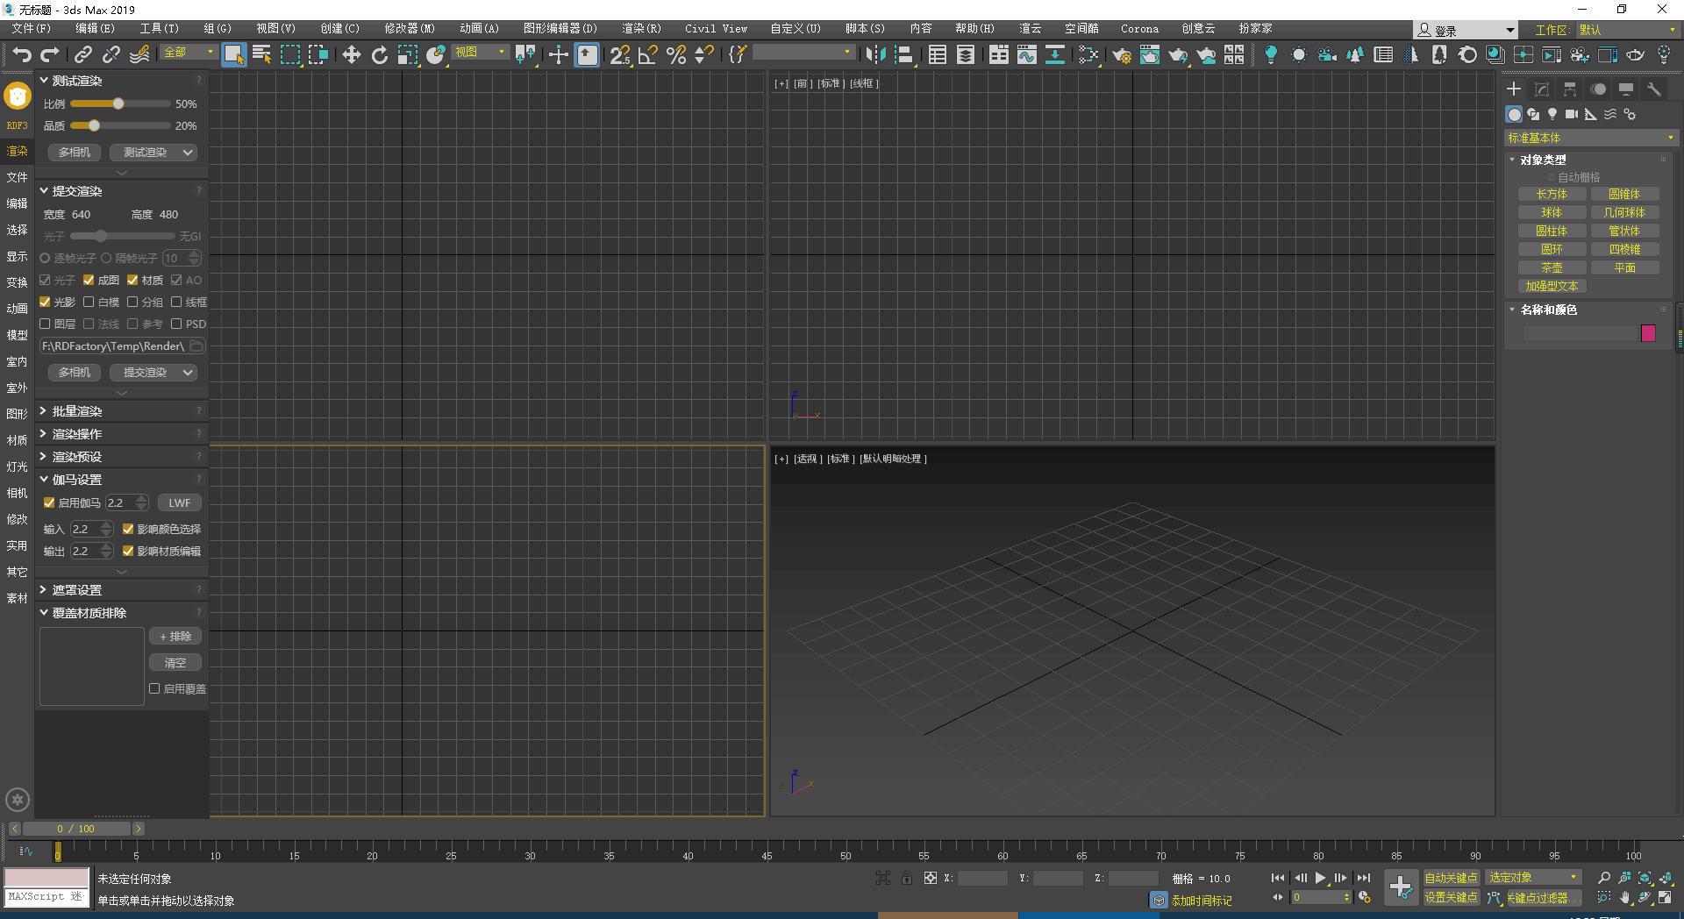This screenshot has height=919, width=1684.
Task: Select the Lights category icon
Action: [1552, 114]
